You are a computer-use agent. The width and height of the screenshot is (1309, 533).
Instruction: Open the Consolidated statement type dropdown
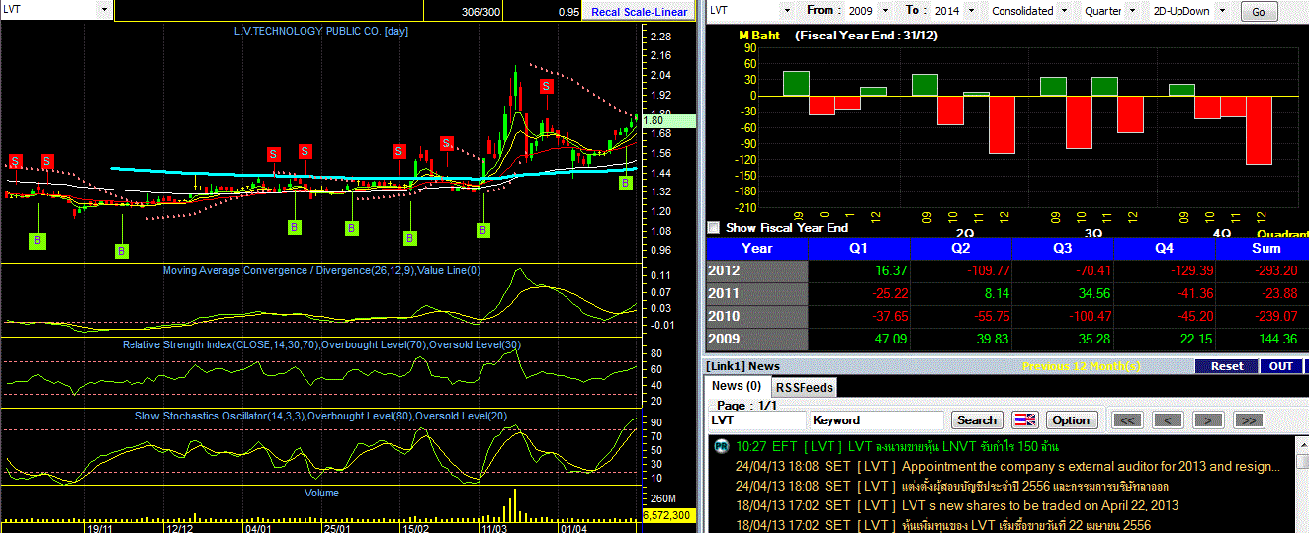tap(1063, 11)
